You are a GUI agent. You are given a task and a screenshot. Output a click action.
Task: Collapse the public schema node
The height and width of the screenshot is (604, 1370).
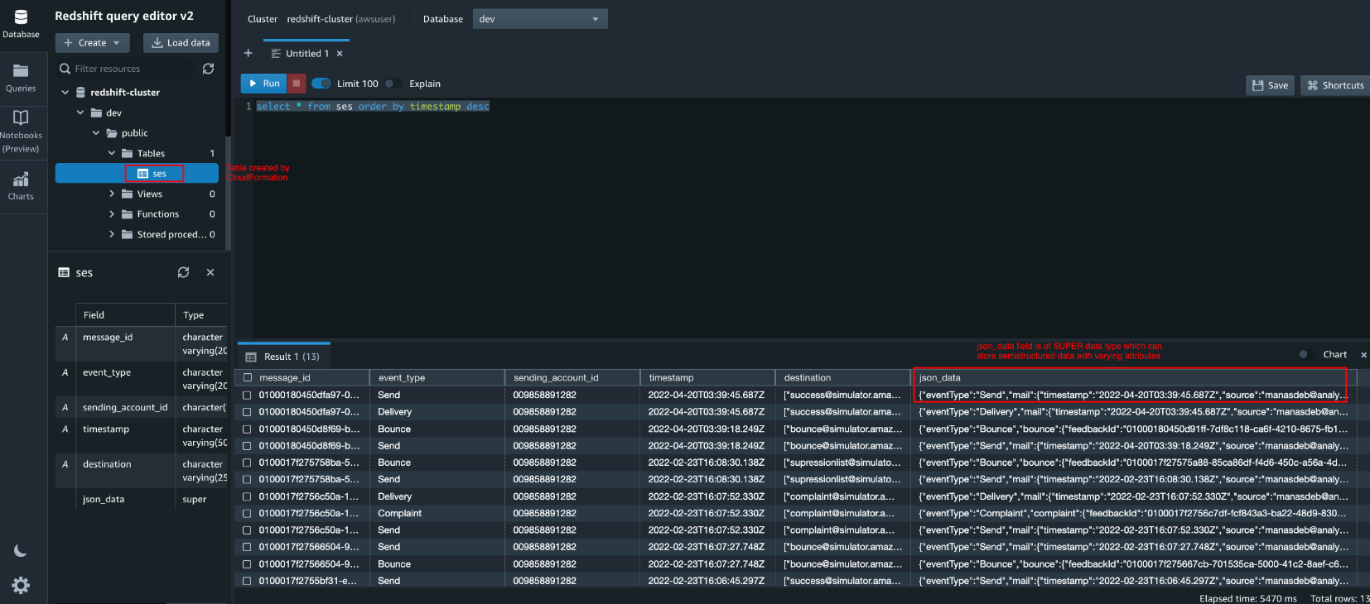pyautogui.click(x=96, y=133)
